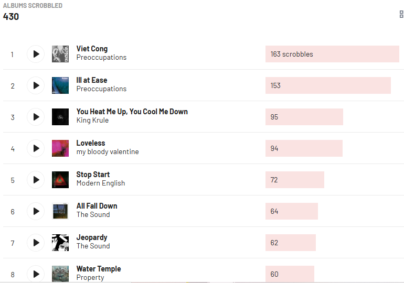Play the Stop Start album
This screenshot has width=404, height=283.
[36, 180]
